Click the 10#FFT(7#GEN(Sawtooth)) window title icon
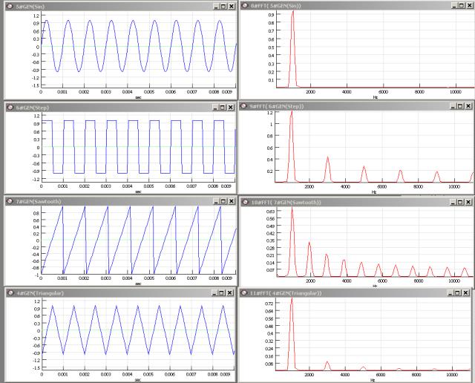 coord(246,202)
